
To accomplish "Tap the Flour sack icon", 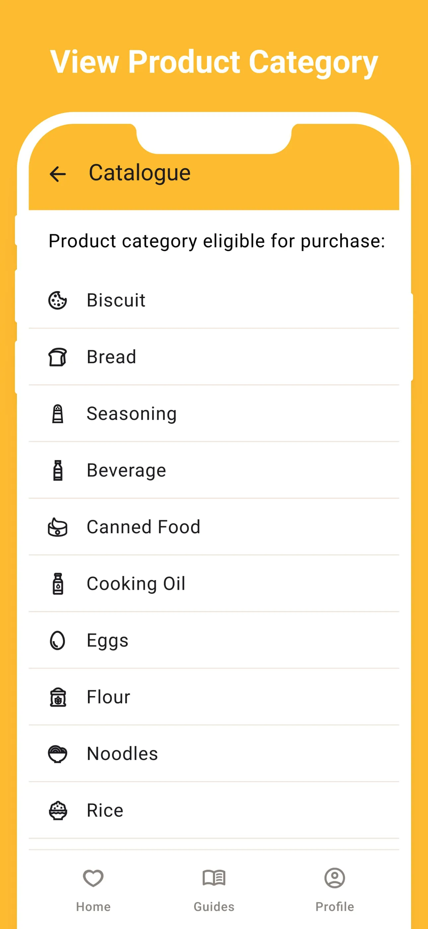I will [58, 697].
